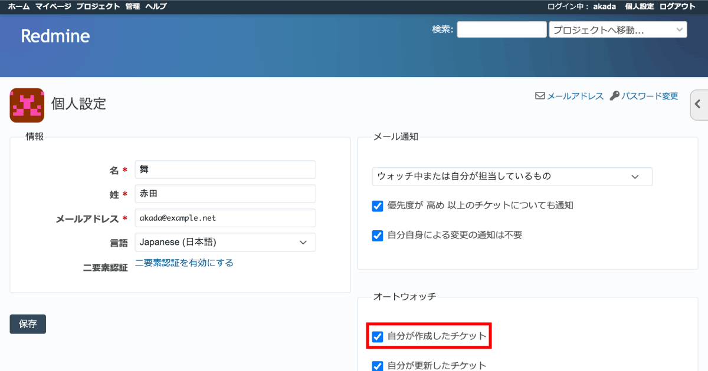Click the envelope icon for メールアドレス
This screenshot has height=371, width=708.
point(539,96)
